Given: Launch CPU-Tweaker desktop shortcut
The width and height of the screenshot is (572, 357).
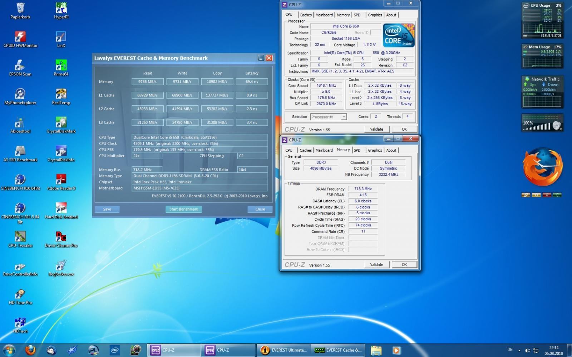Looking at the screenshot, I should tap(20, 239).
